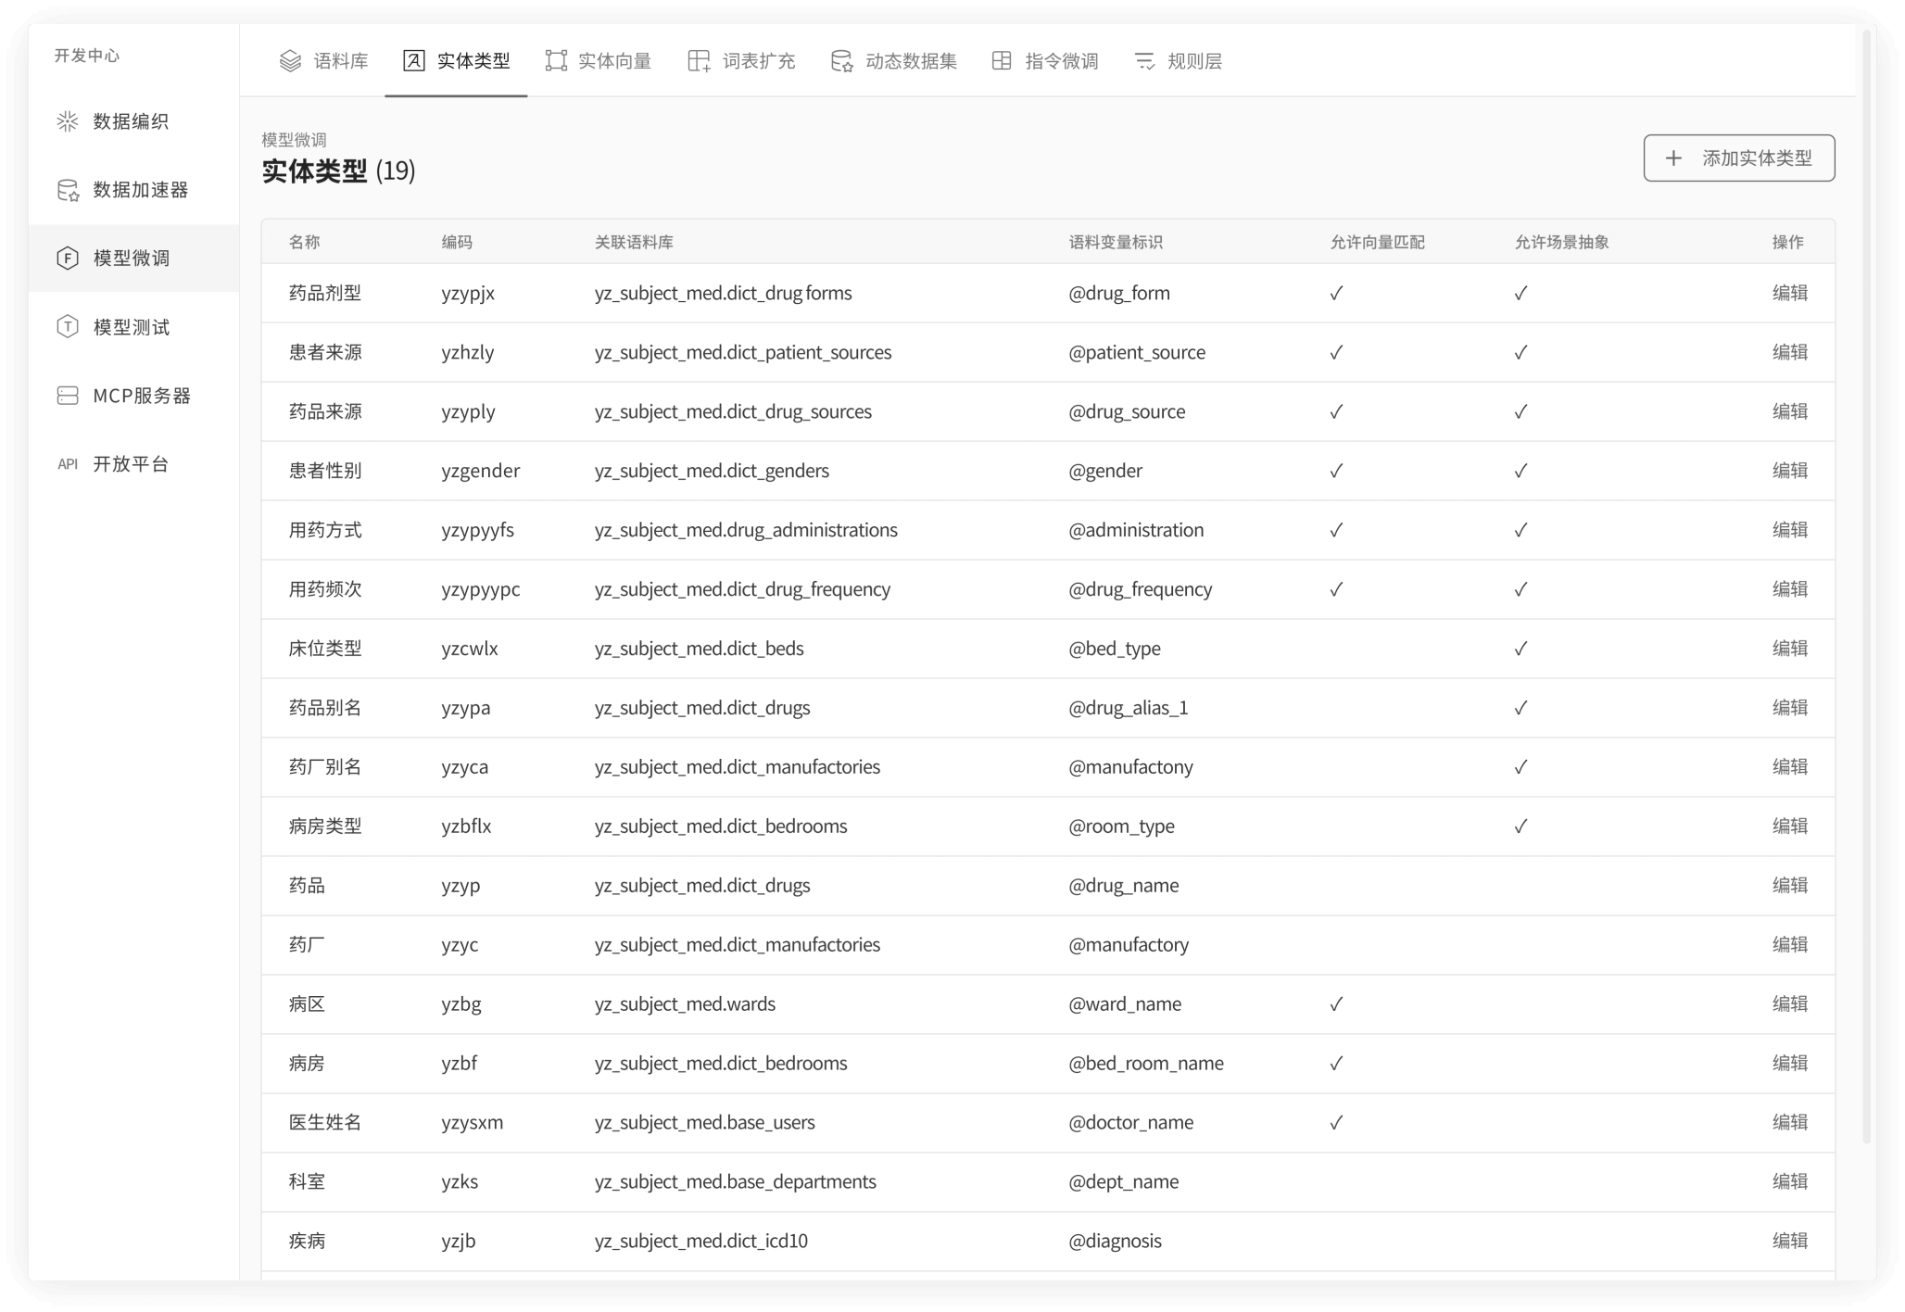1905x1312 pixels.
Task: Click the 词表扩充 table-plus icon
Action: [x=699, y=61]
